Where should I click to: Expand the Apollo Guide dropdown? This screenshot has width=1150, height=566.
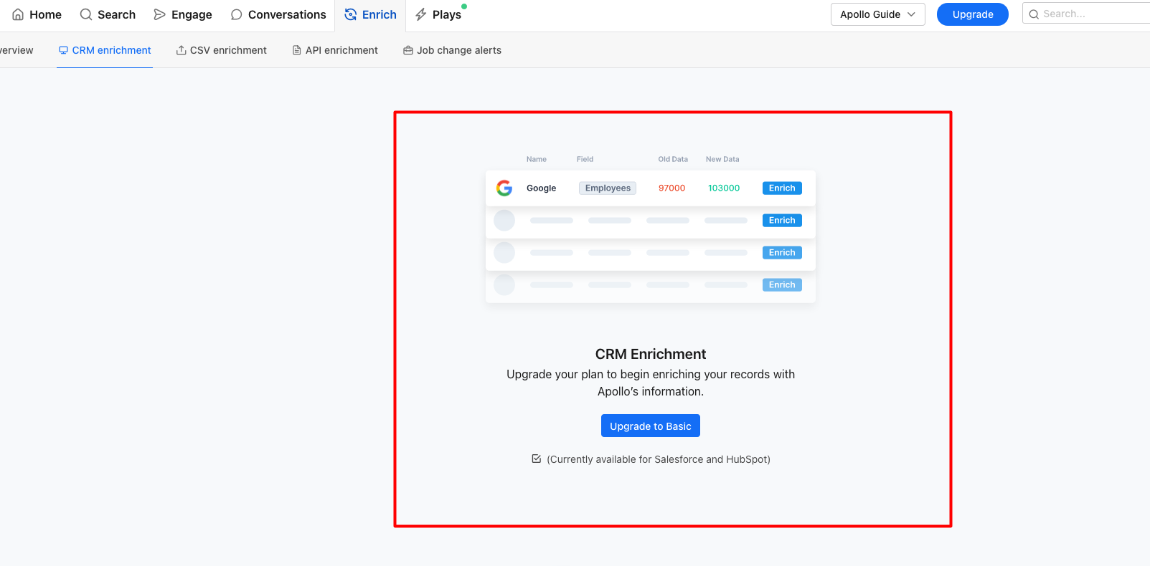coord(877,14)
